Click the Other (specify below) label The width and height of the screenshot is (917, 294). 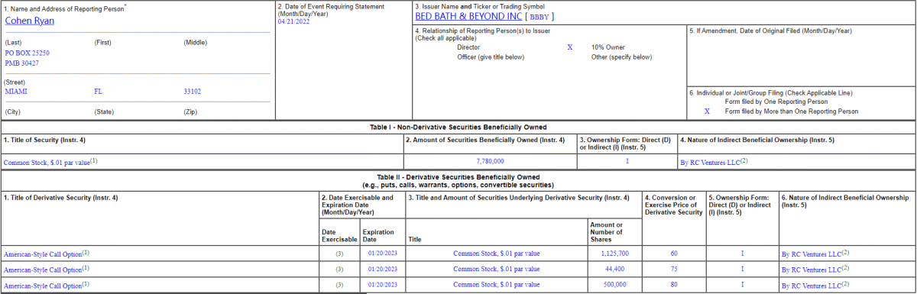coord(621,57)
